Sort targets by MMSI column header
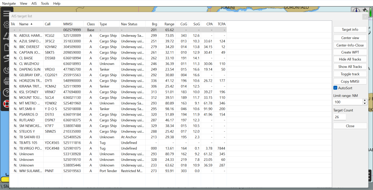The image size is (373, 190). tap(68, 24)
